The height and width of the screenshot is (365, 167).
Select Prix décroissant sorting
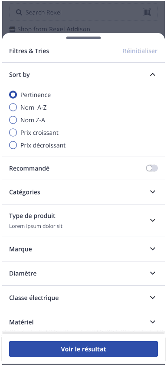tap(13, 145)
